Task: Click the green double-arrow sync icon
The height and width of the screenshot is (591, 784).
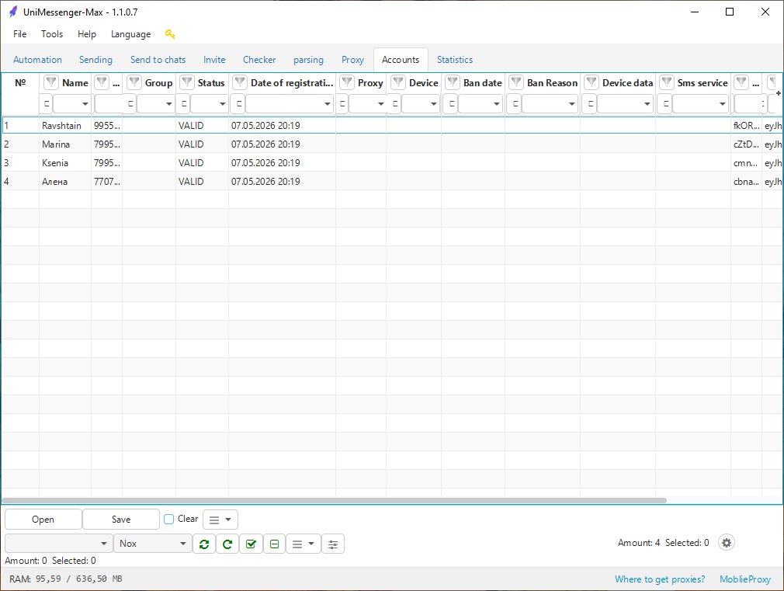Action: click(204, 544)
